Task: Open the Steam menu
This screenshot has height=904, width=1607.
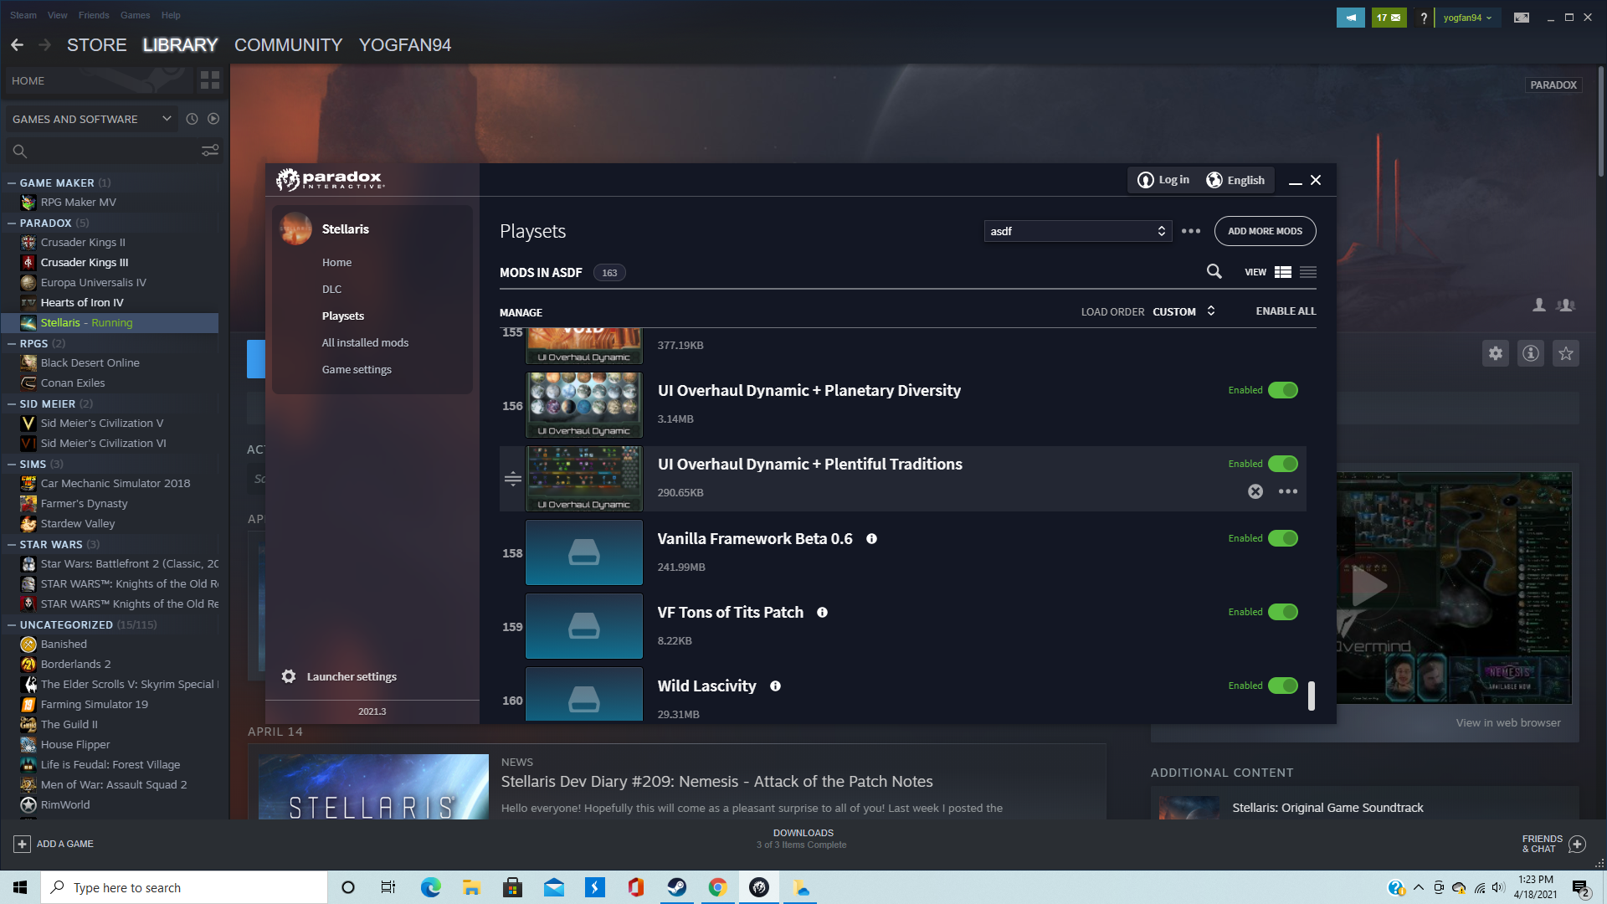Action: [23, 15]
